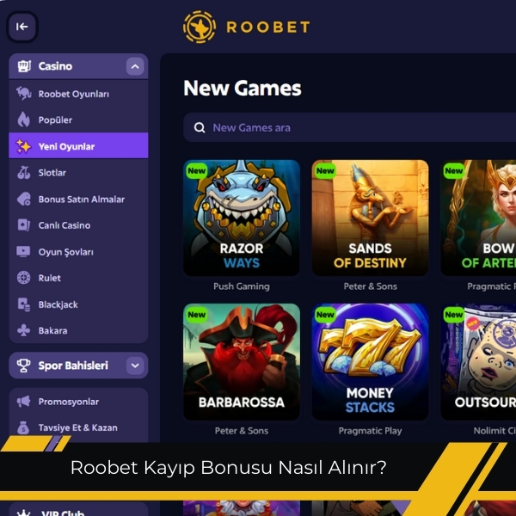The image size is (516, 516).
Task: Focus the New Games ara search field
Action: (x=349, y=127)
